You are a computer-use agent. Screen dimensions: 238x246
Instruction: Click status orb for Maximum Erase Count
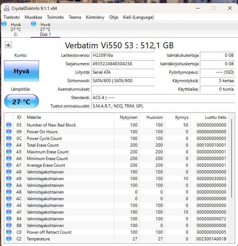(9, 152)
